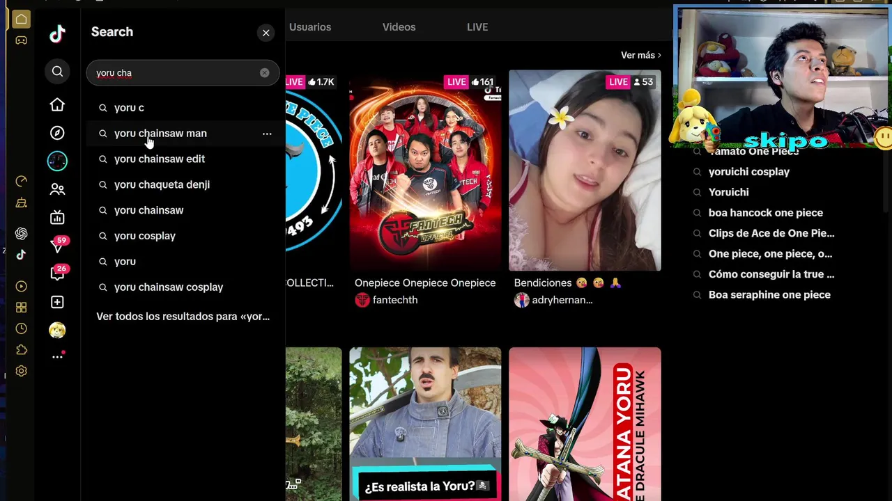This screenshot has height=501, width=892.
Task: Select related search 'Cómo conseguir la true ...'
Action: [x=771, y=274]
